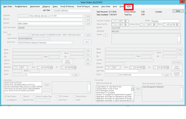Expand the Contact Betty Casillas dropdown
The height and width of the screenshot is (119, 186).
click(83, 24)
